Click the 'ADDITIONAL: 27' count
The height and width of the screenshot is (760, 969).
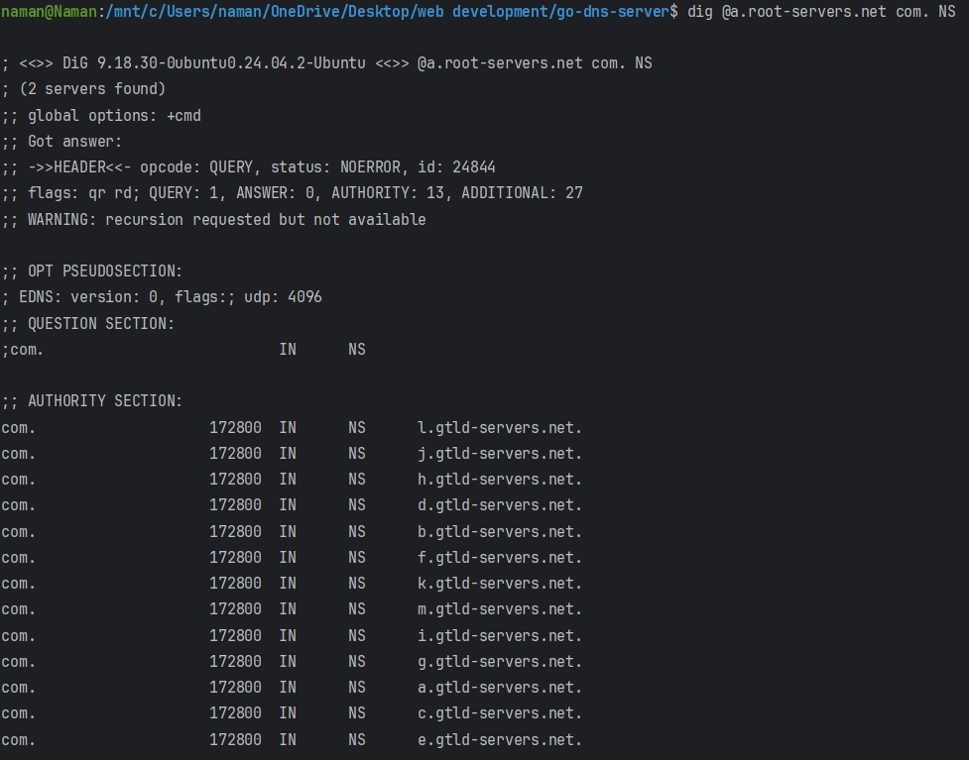[523, 193]
